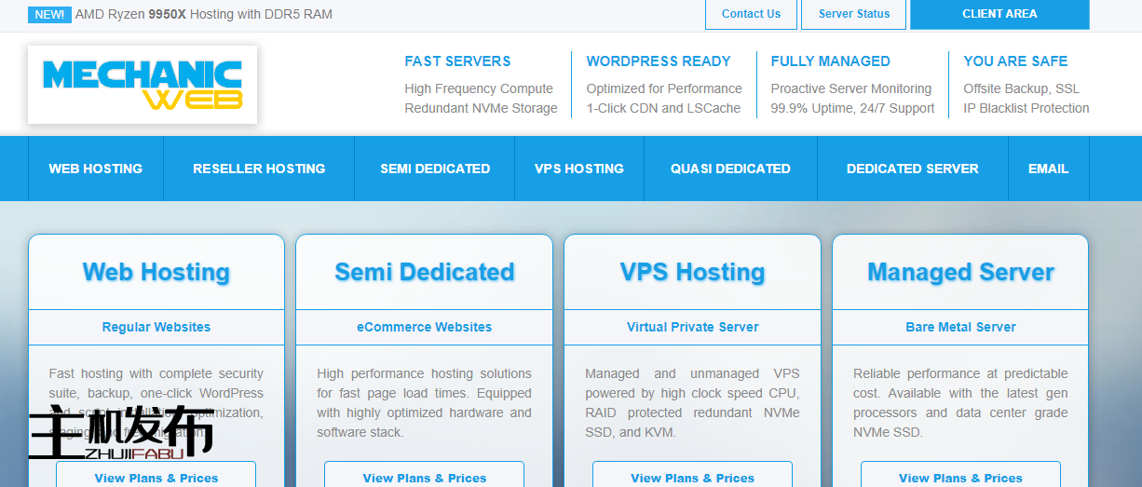1142x487 pixels.
Task: Click the AMD Ryzen 9950X announcement
Action: 203,14
